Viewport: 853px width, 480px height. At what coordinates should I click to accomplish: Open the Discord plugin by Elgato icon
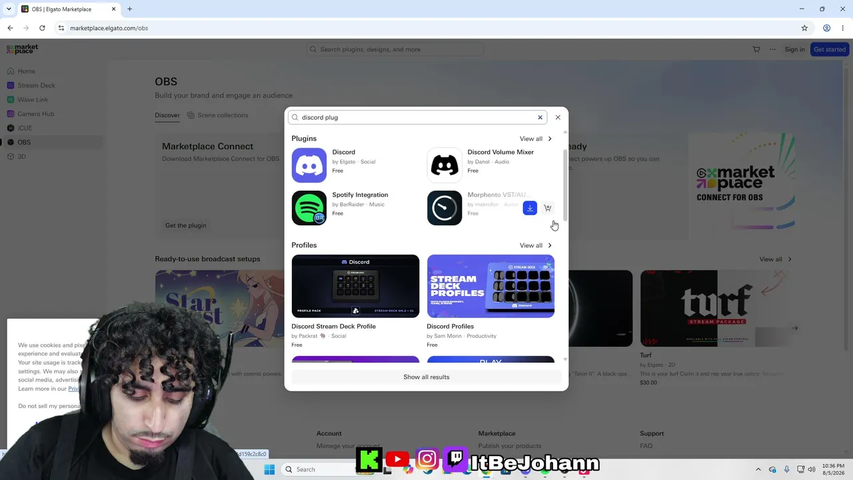(309, 165)
